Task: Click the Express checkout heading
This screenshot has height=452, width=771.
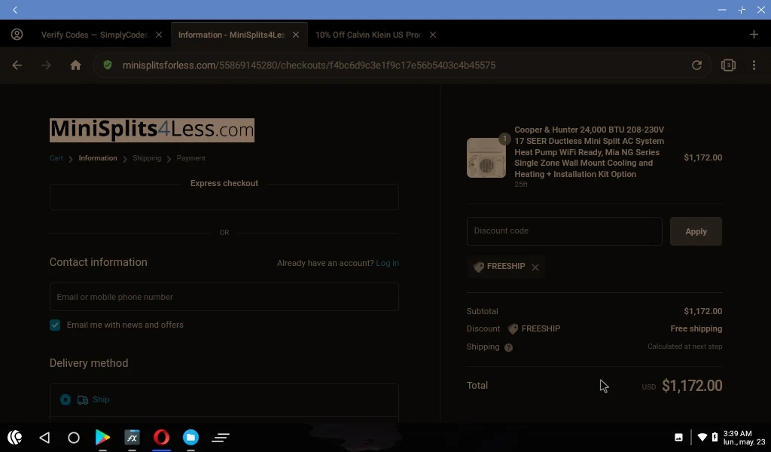Action: click(224, 183)
